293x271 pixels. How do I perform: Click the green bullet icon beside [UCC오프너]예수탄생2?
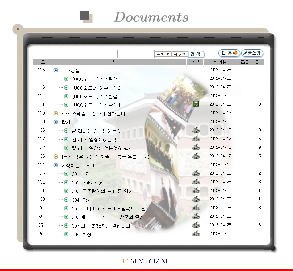coord(66,87)
